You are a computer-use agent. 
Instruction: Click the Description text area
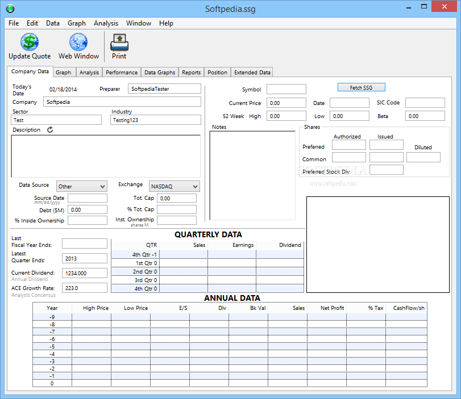[x=106, y=156]
